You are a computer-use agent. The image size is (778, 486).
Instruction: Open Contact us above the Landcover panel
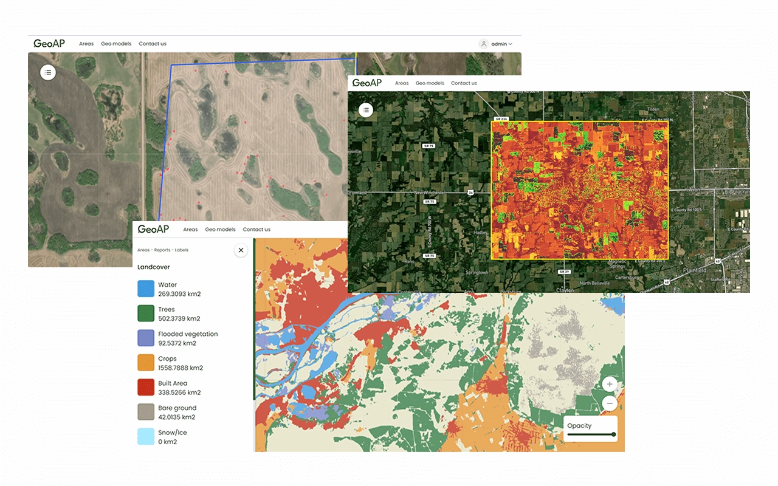pyautogui.click(x=256, y=230)
